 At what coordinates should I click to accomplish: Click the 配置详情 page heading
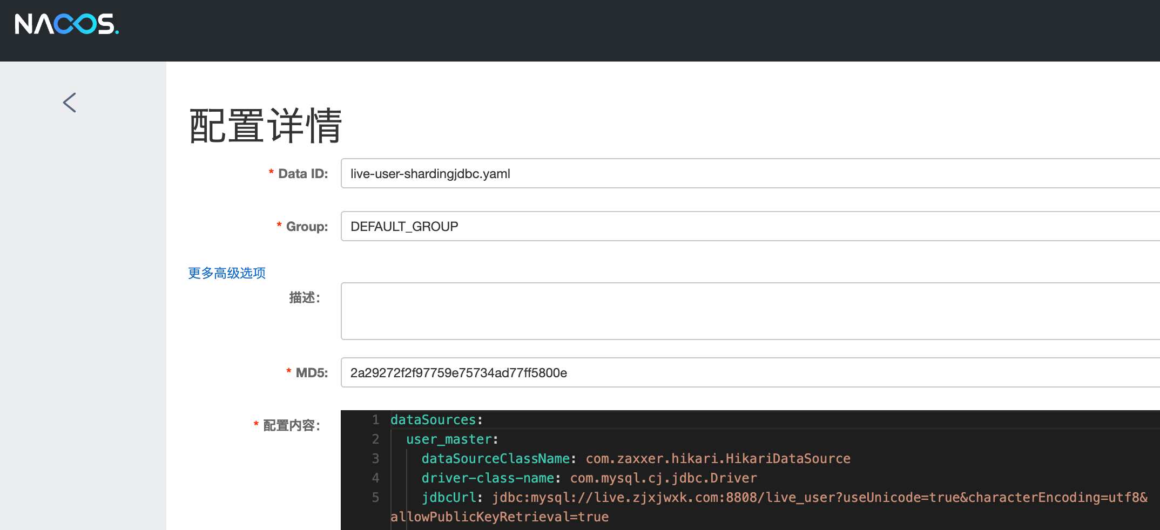click(265, 126)
